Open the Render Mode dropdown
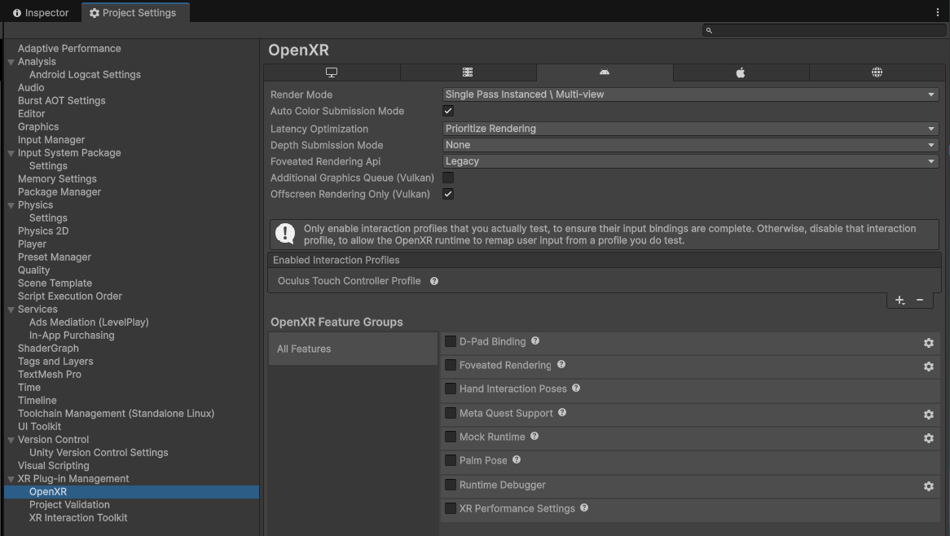 point(691,94)
